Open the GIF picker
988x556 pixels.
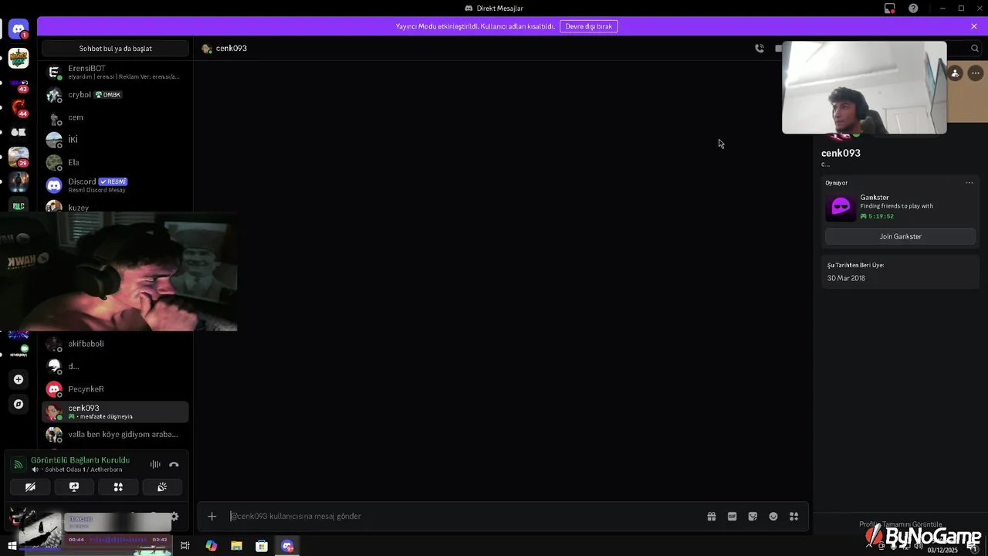point(733,517)
